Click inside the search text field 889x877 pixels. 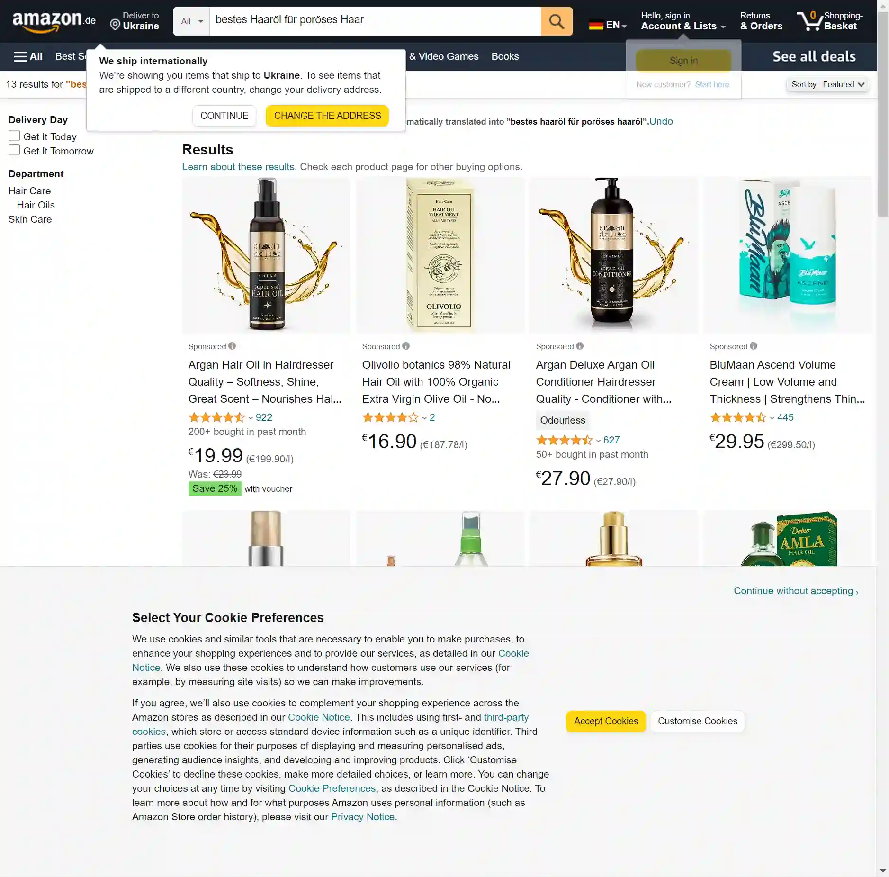pyautogui.click(x=375, y=21)
